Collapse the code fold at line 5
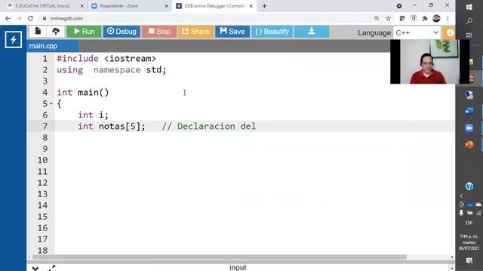Image resolution: width=483 pixels, height=271 pixels. [51, 104]
